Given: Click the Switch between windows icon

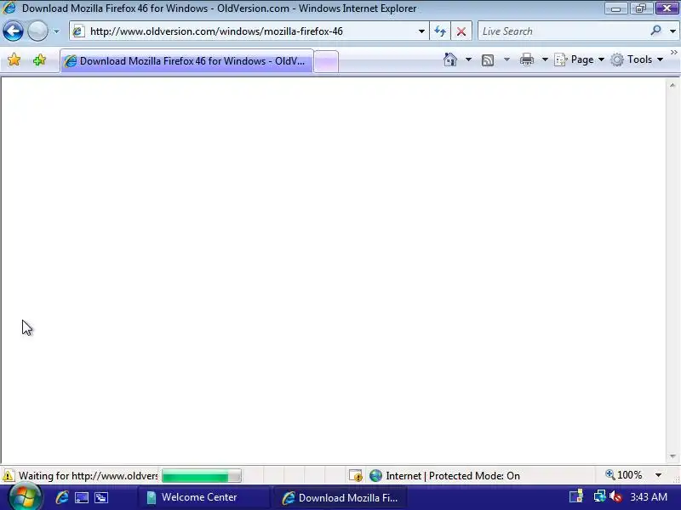Looking at the screenshot, I should (x=101, y=497).
